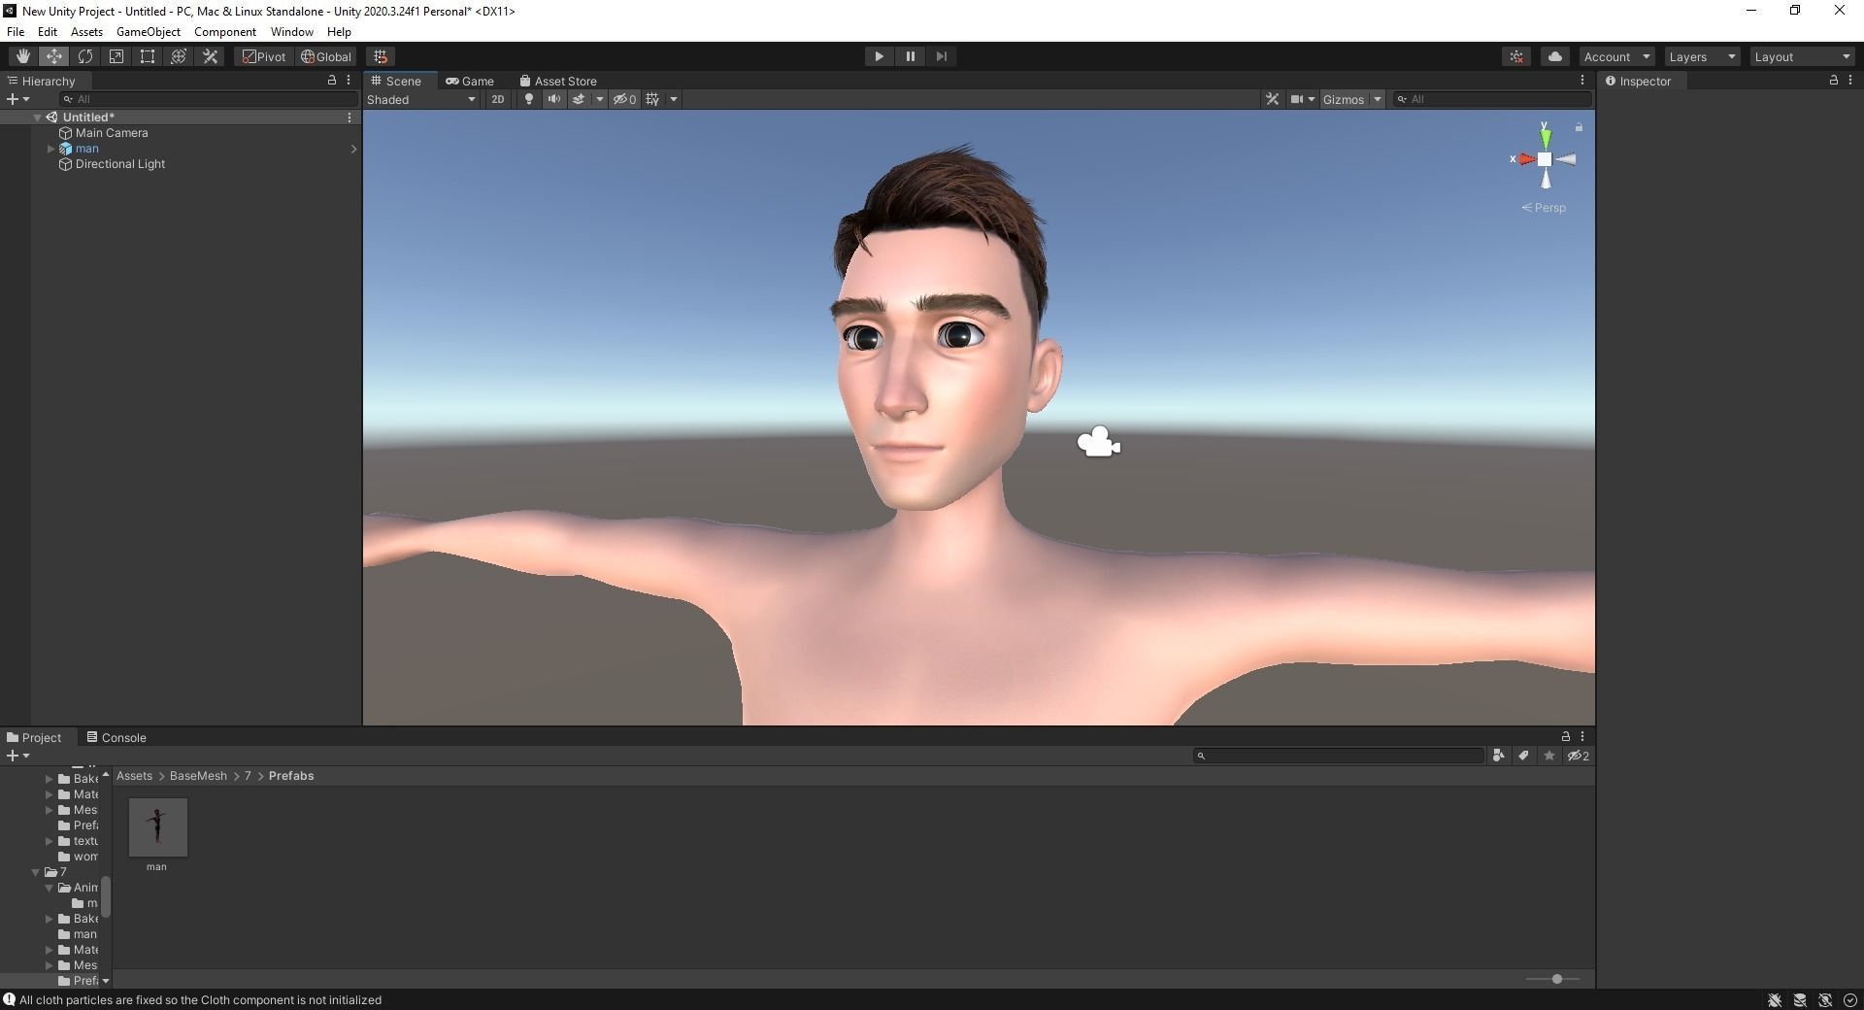Screen dimensions: 1864x1010
Task: Click the favorites star in Project panel
Action: coord(1548,756)
